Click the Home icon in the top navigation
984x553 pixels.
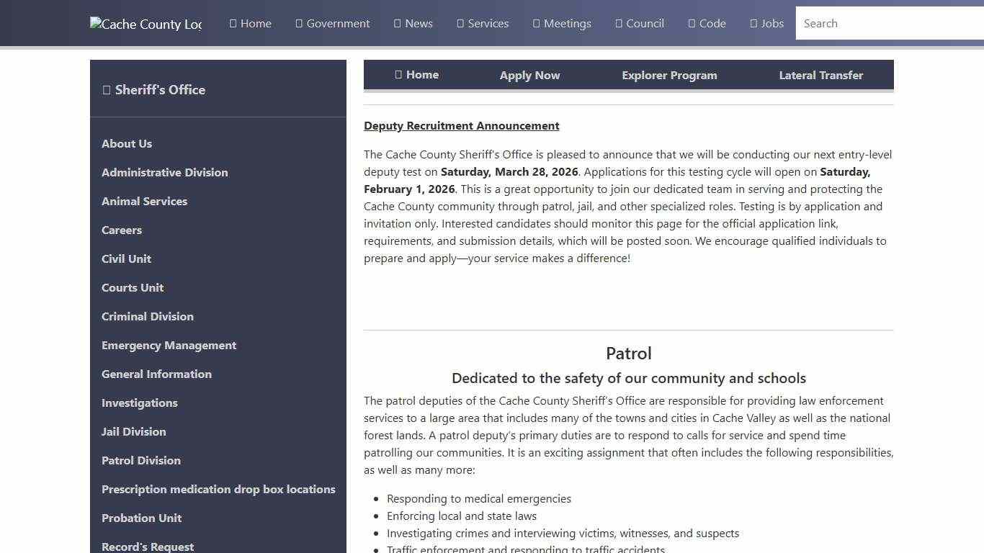tap(233, 23)
